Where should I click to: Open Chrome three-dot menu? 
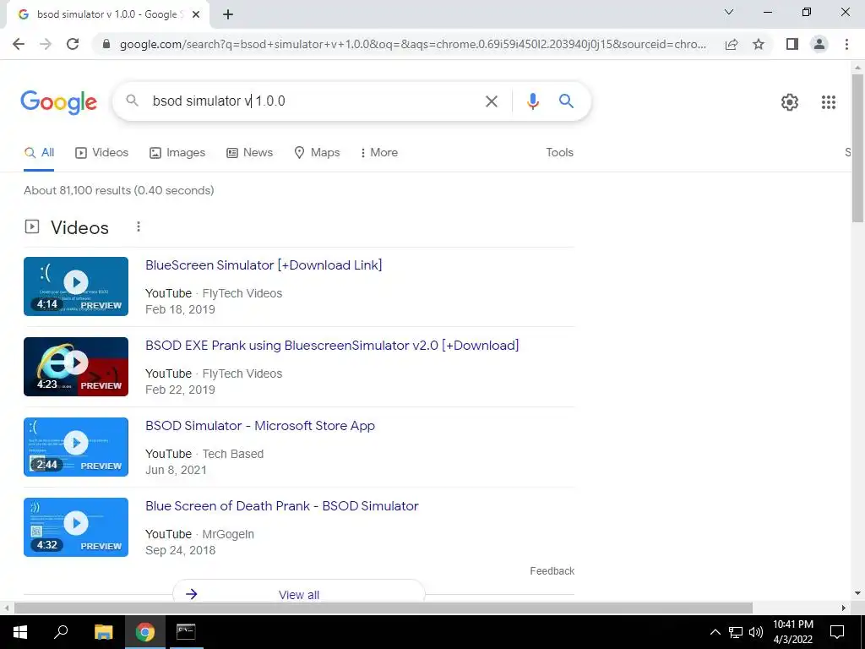[846, 44]
